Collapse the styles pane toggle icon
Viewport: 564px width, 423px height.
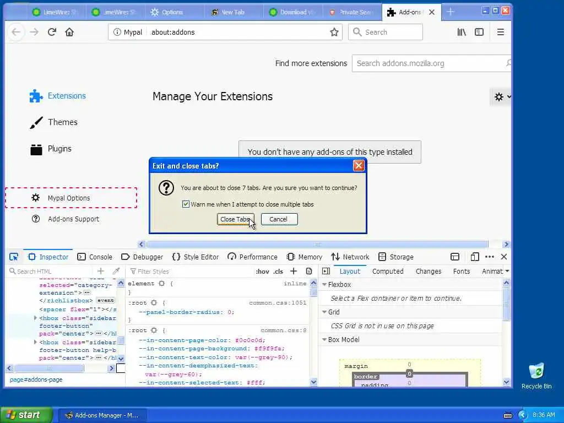[x=326, y=271]
